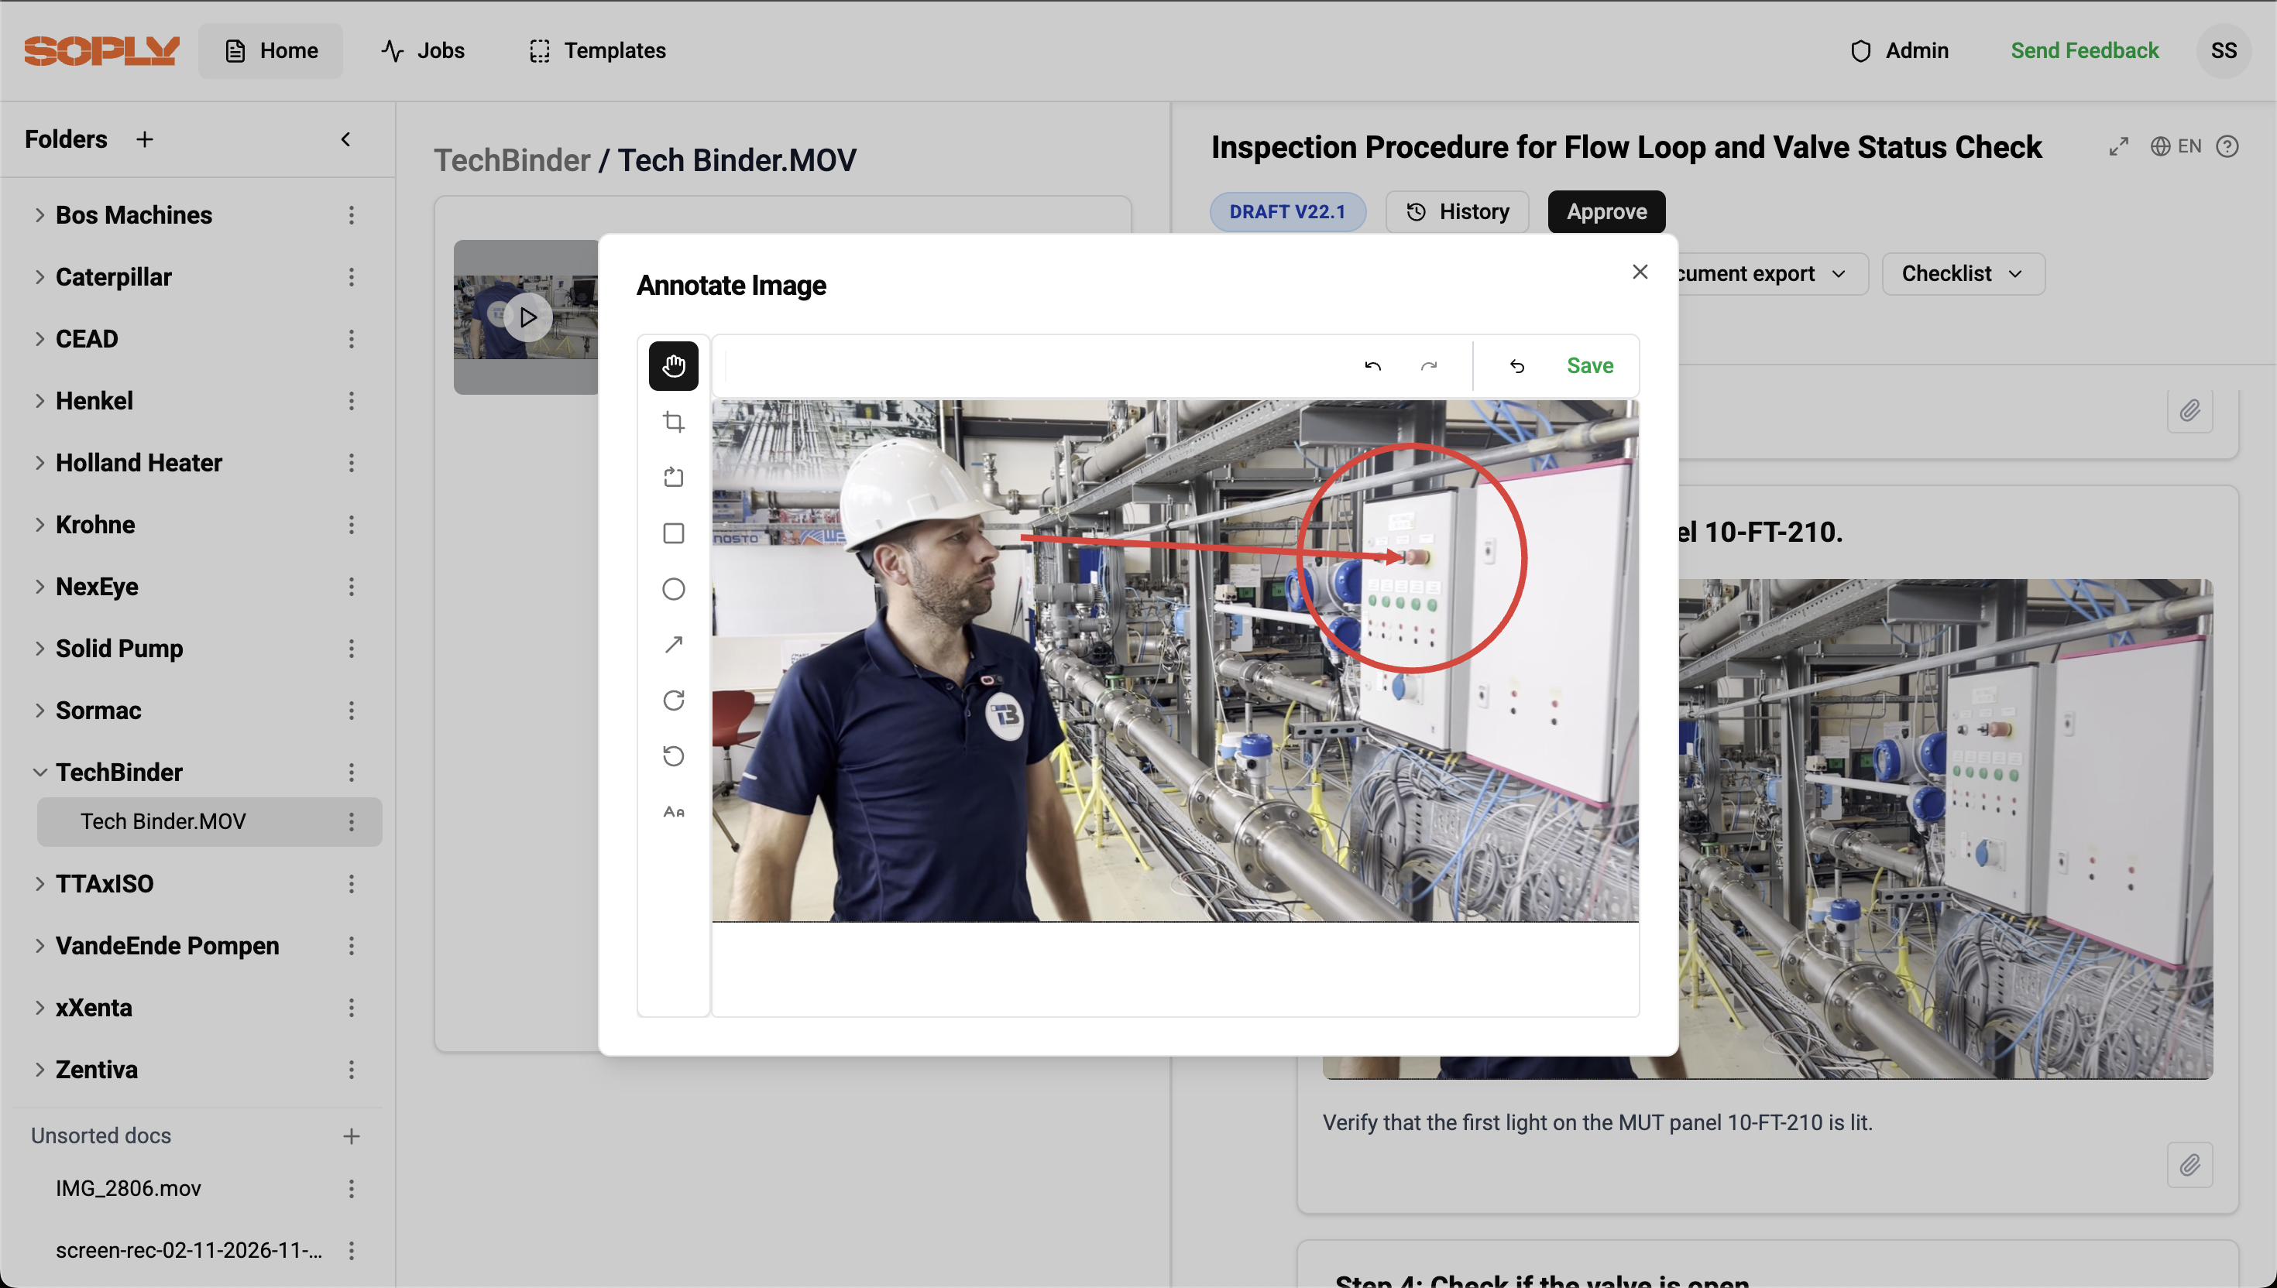Select the arrow drawing tool
Viewport: 2277px width, 1288px height.
pos(674,645)
